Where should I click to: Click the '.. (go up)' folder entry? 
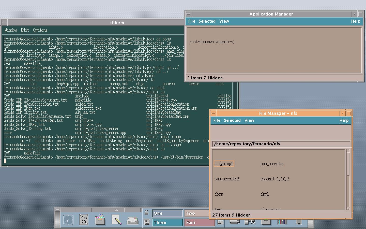tap(224, 164)
